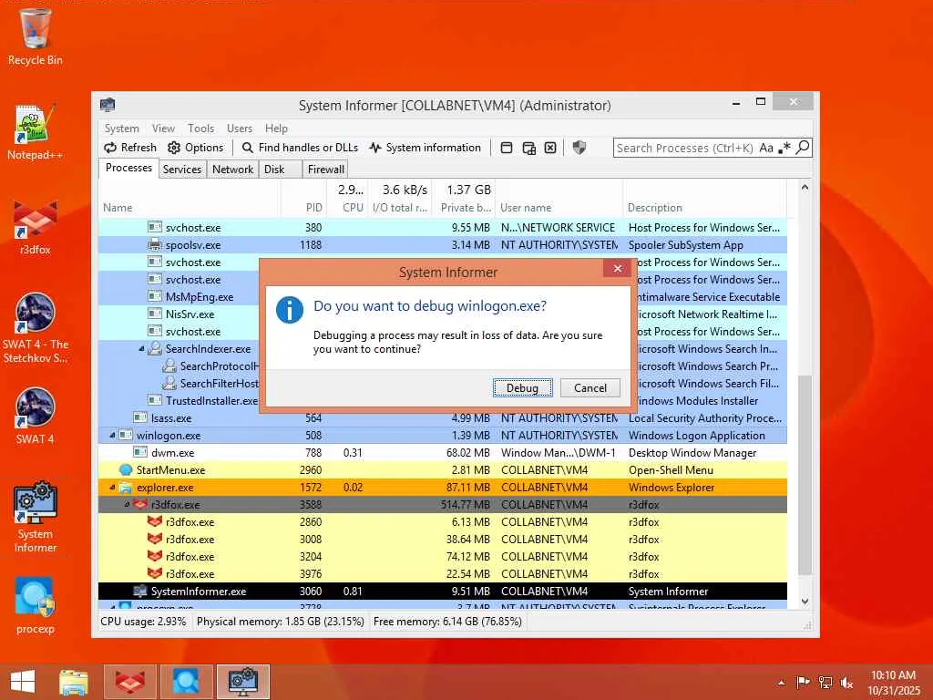The width and height of the screenshot is (933, 700).
Task: Open File Explorer from the taskbar
Action: (x=74, y=682)
